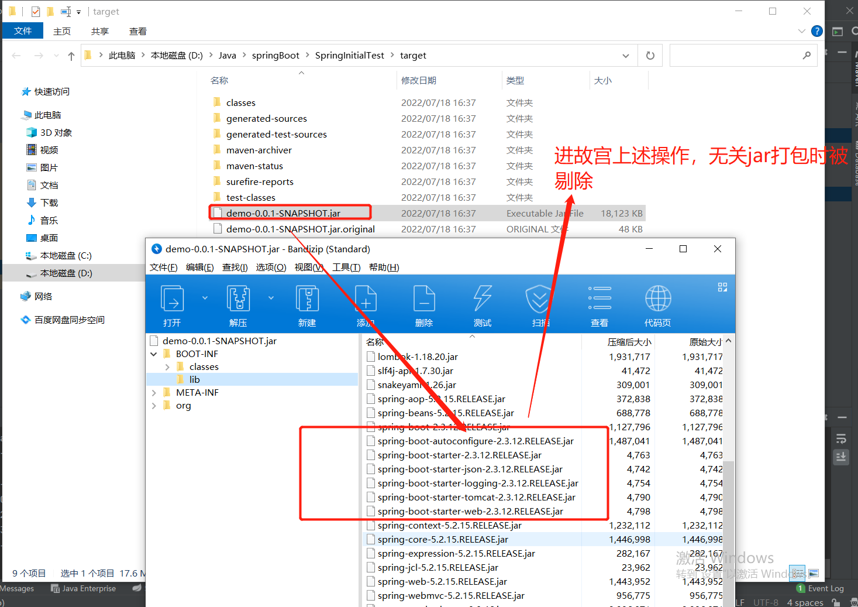Click the search magnifier icon in Explorer

tap(807, 56)
